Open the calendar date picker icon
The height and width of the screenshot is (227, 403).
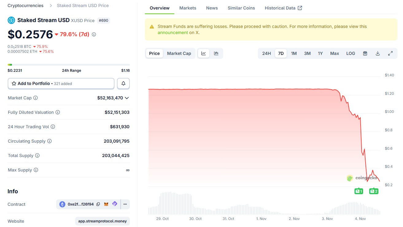click(x=365, y=53)
